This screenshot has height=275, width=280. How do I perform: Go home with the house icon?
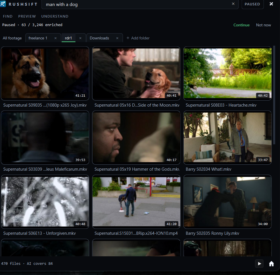coord(271,264)
